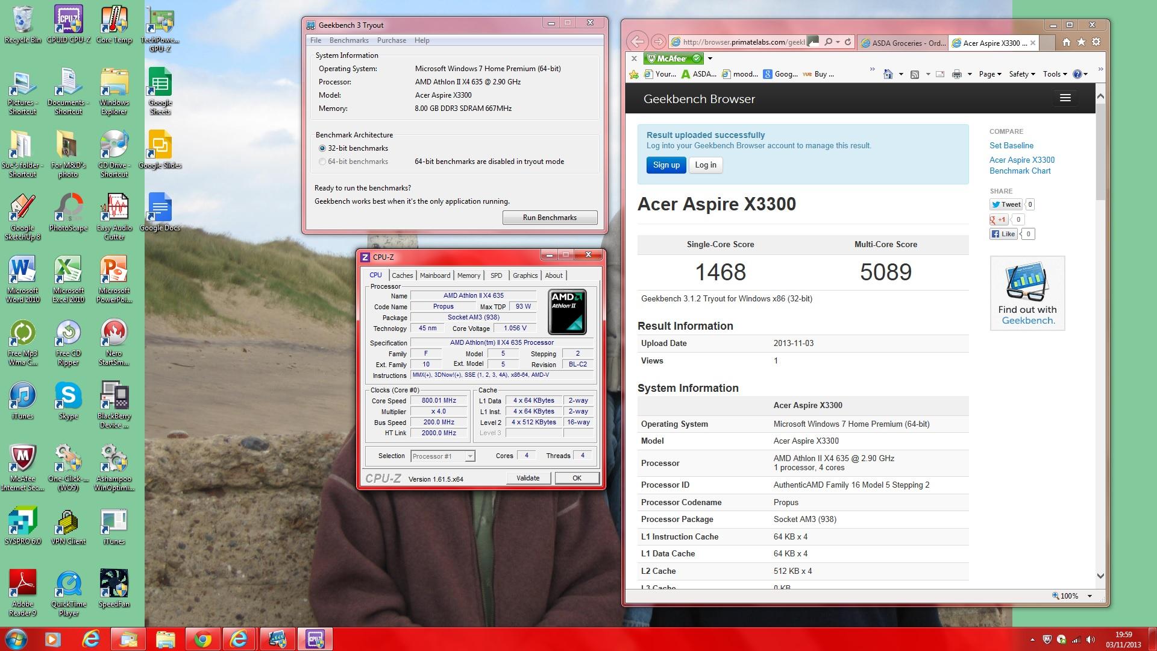Open print options dropdown arrow
This screenshot has width=1157, height=651.
coord(970,74)
